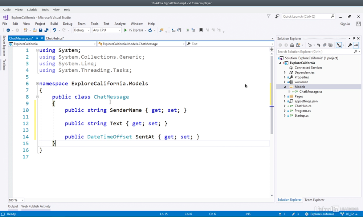Save the current file with the floppy icon
The width and height of the screenshot is (363, 217).
pos(41,30)
